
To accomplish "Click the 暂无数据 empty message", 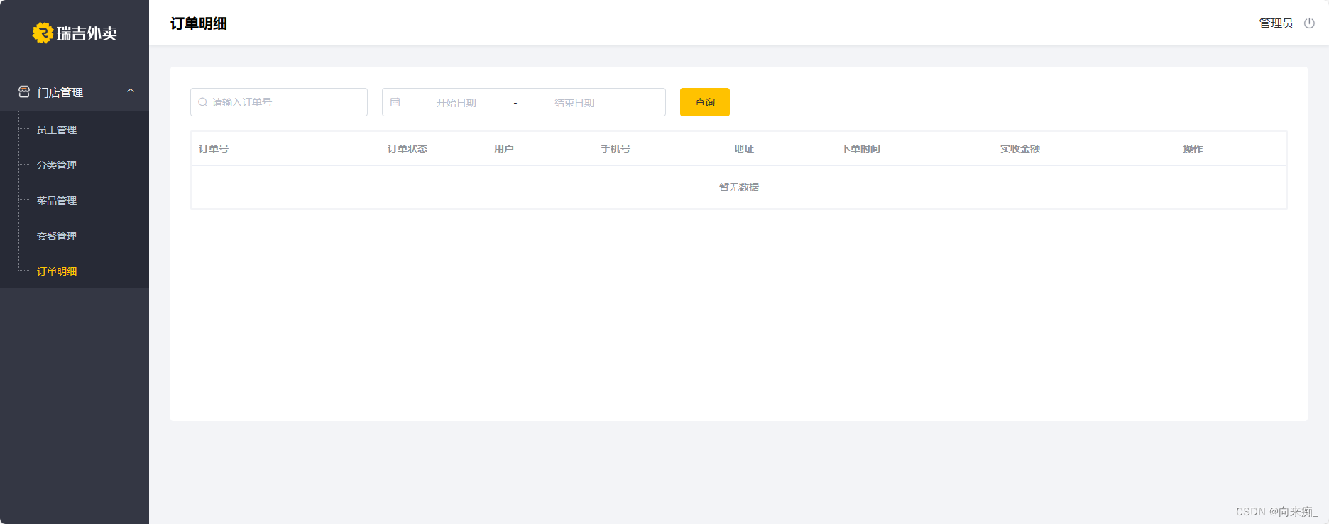I will tap(739, 187).
